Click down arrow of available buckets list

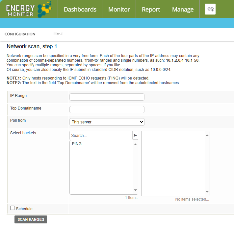coord(135,190)
